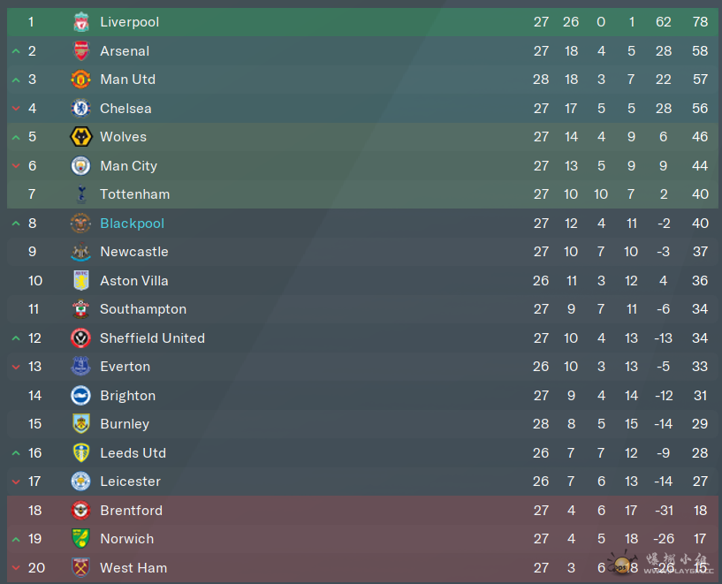The height and width of the screenshot is (584, 722).
Task: Select the Southampton team name
Action: (x=143, y=309)
